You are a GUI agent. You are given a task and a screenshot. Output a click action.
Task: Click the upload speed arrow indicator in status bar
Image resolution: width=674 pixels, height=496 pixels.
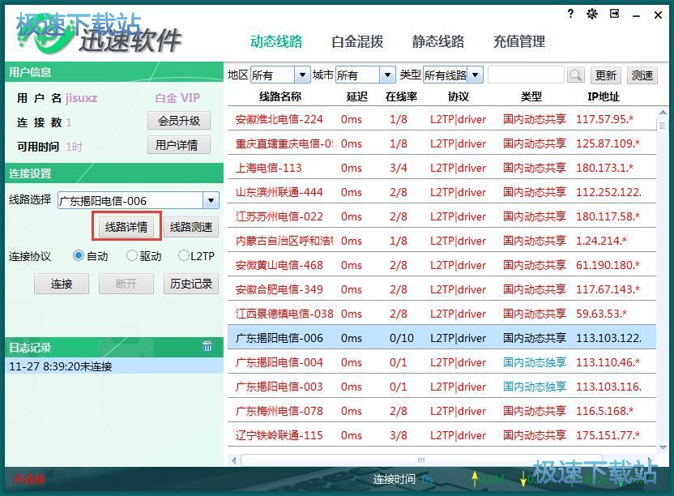pyautogui.click(x=476, y=479)
